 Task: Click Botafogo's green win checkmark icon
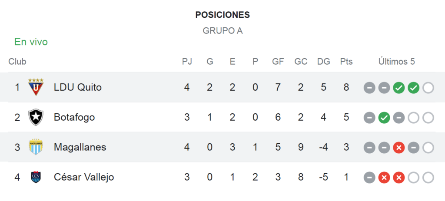(x=384, y=118)
